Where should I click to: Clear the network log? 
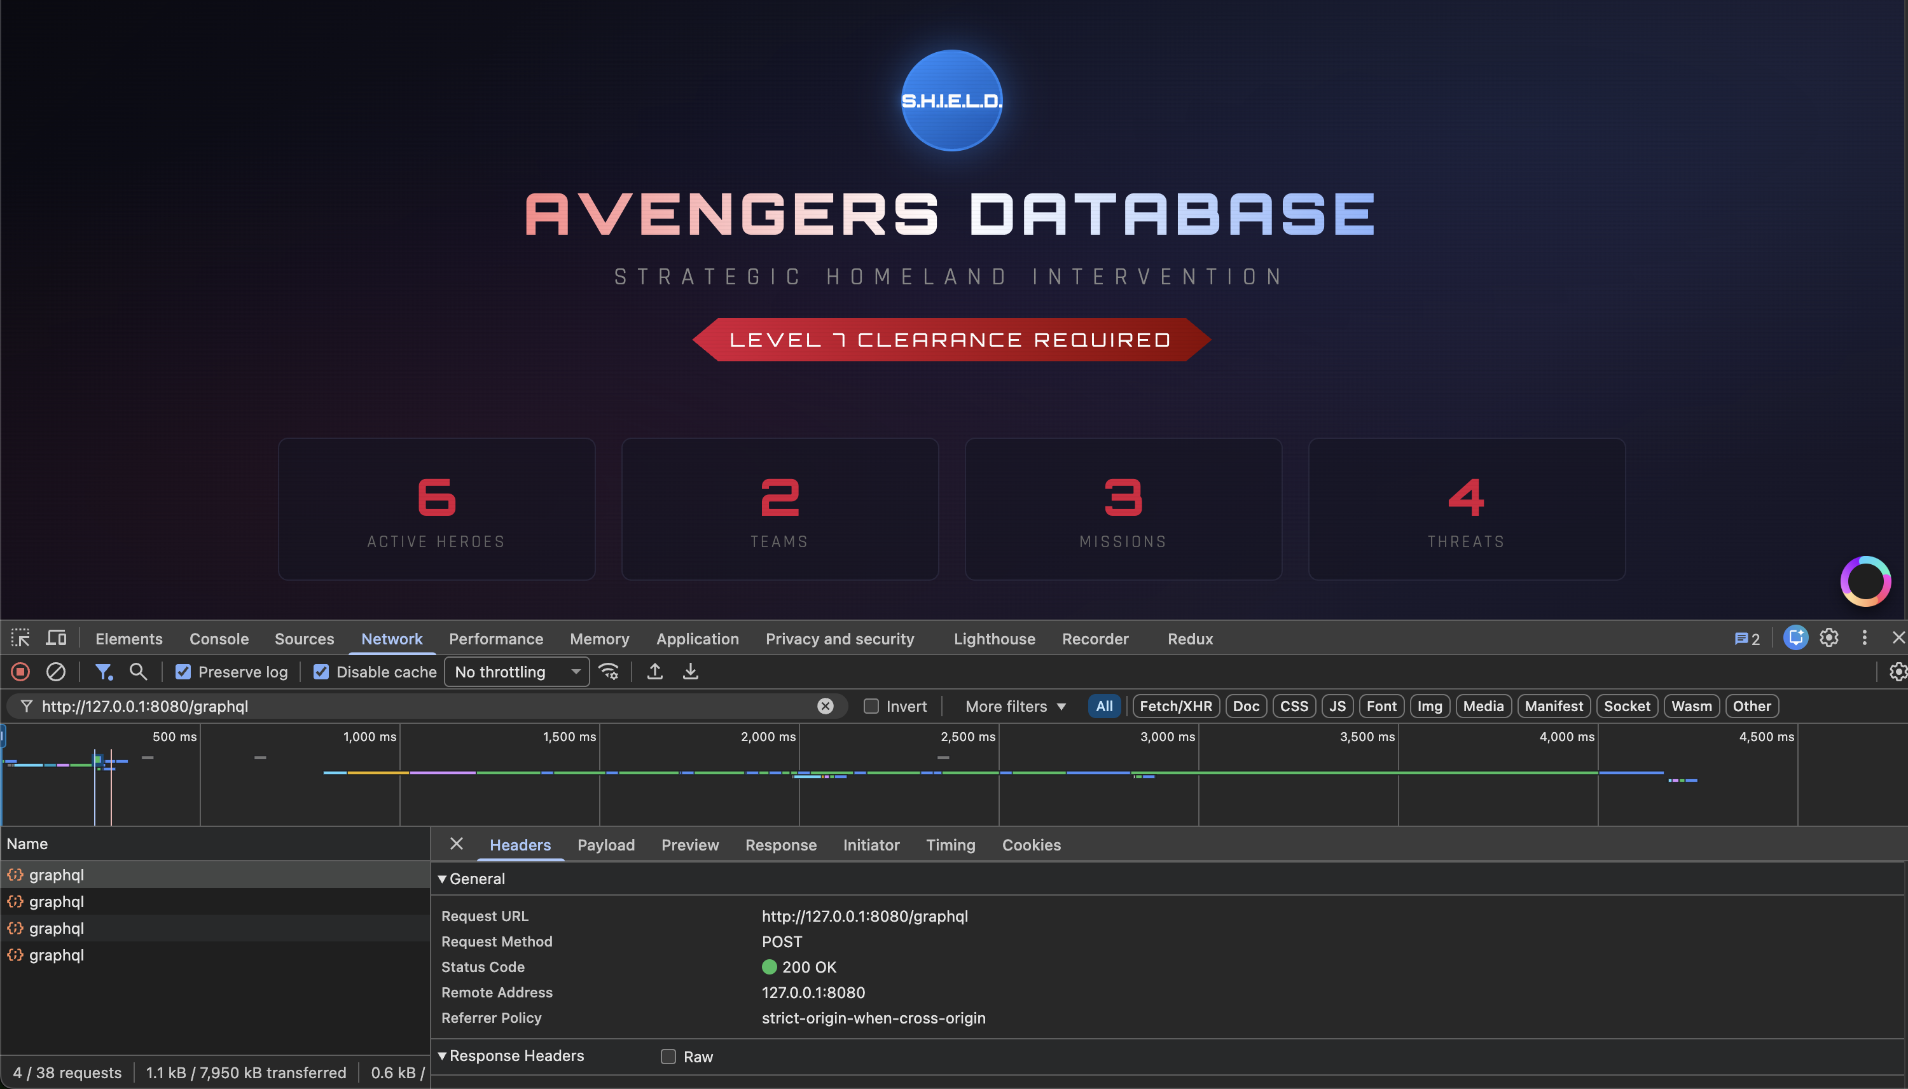[55, 672]
